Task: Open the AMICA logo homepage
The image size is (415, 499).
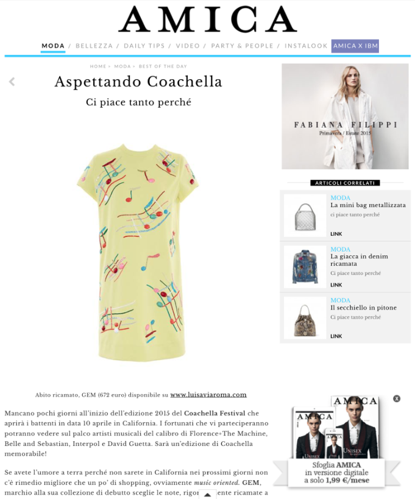Action: [x=207, y=19]
